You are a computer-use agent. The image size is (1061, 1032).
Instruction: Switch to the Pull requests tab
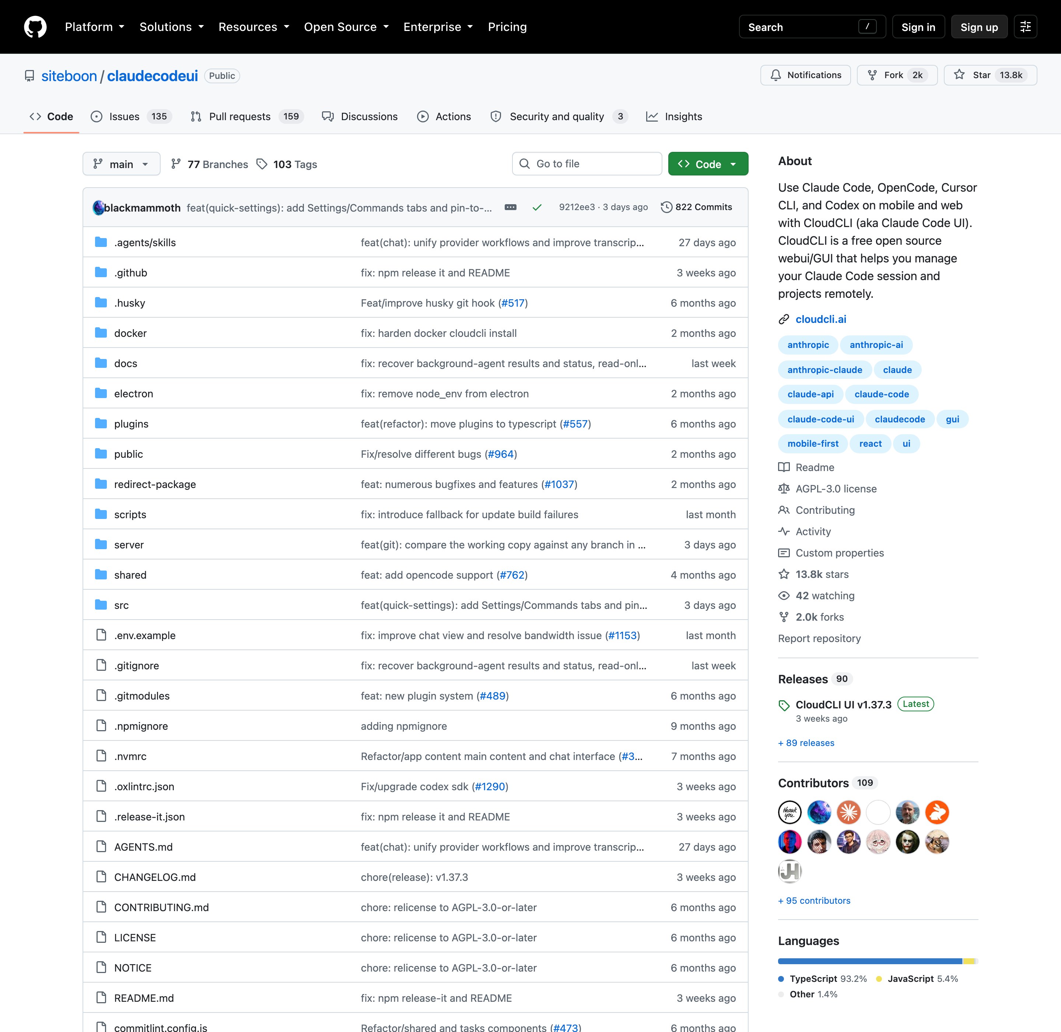(247, 116)
